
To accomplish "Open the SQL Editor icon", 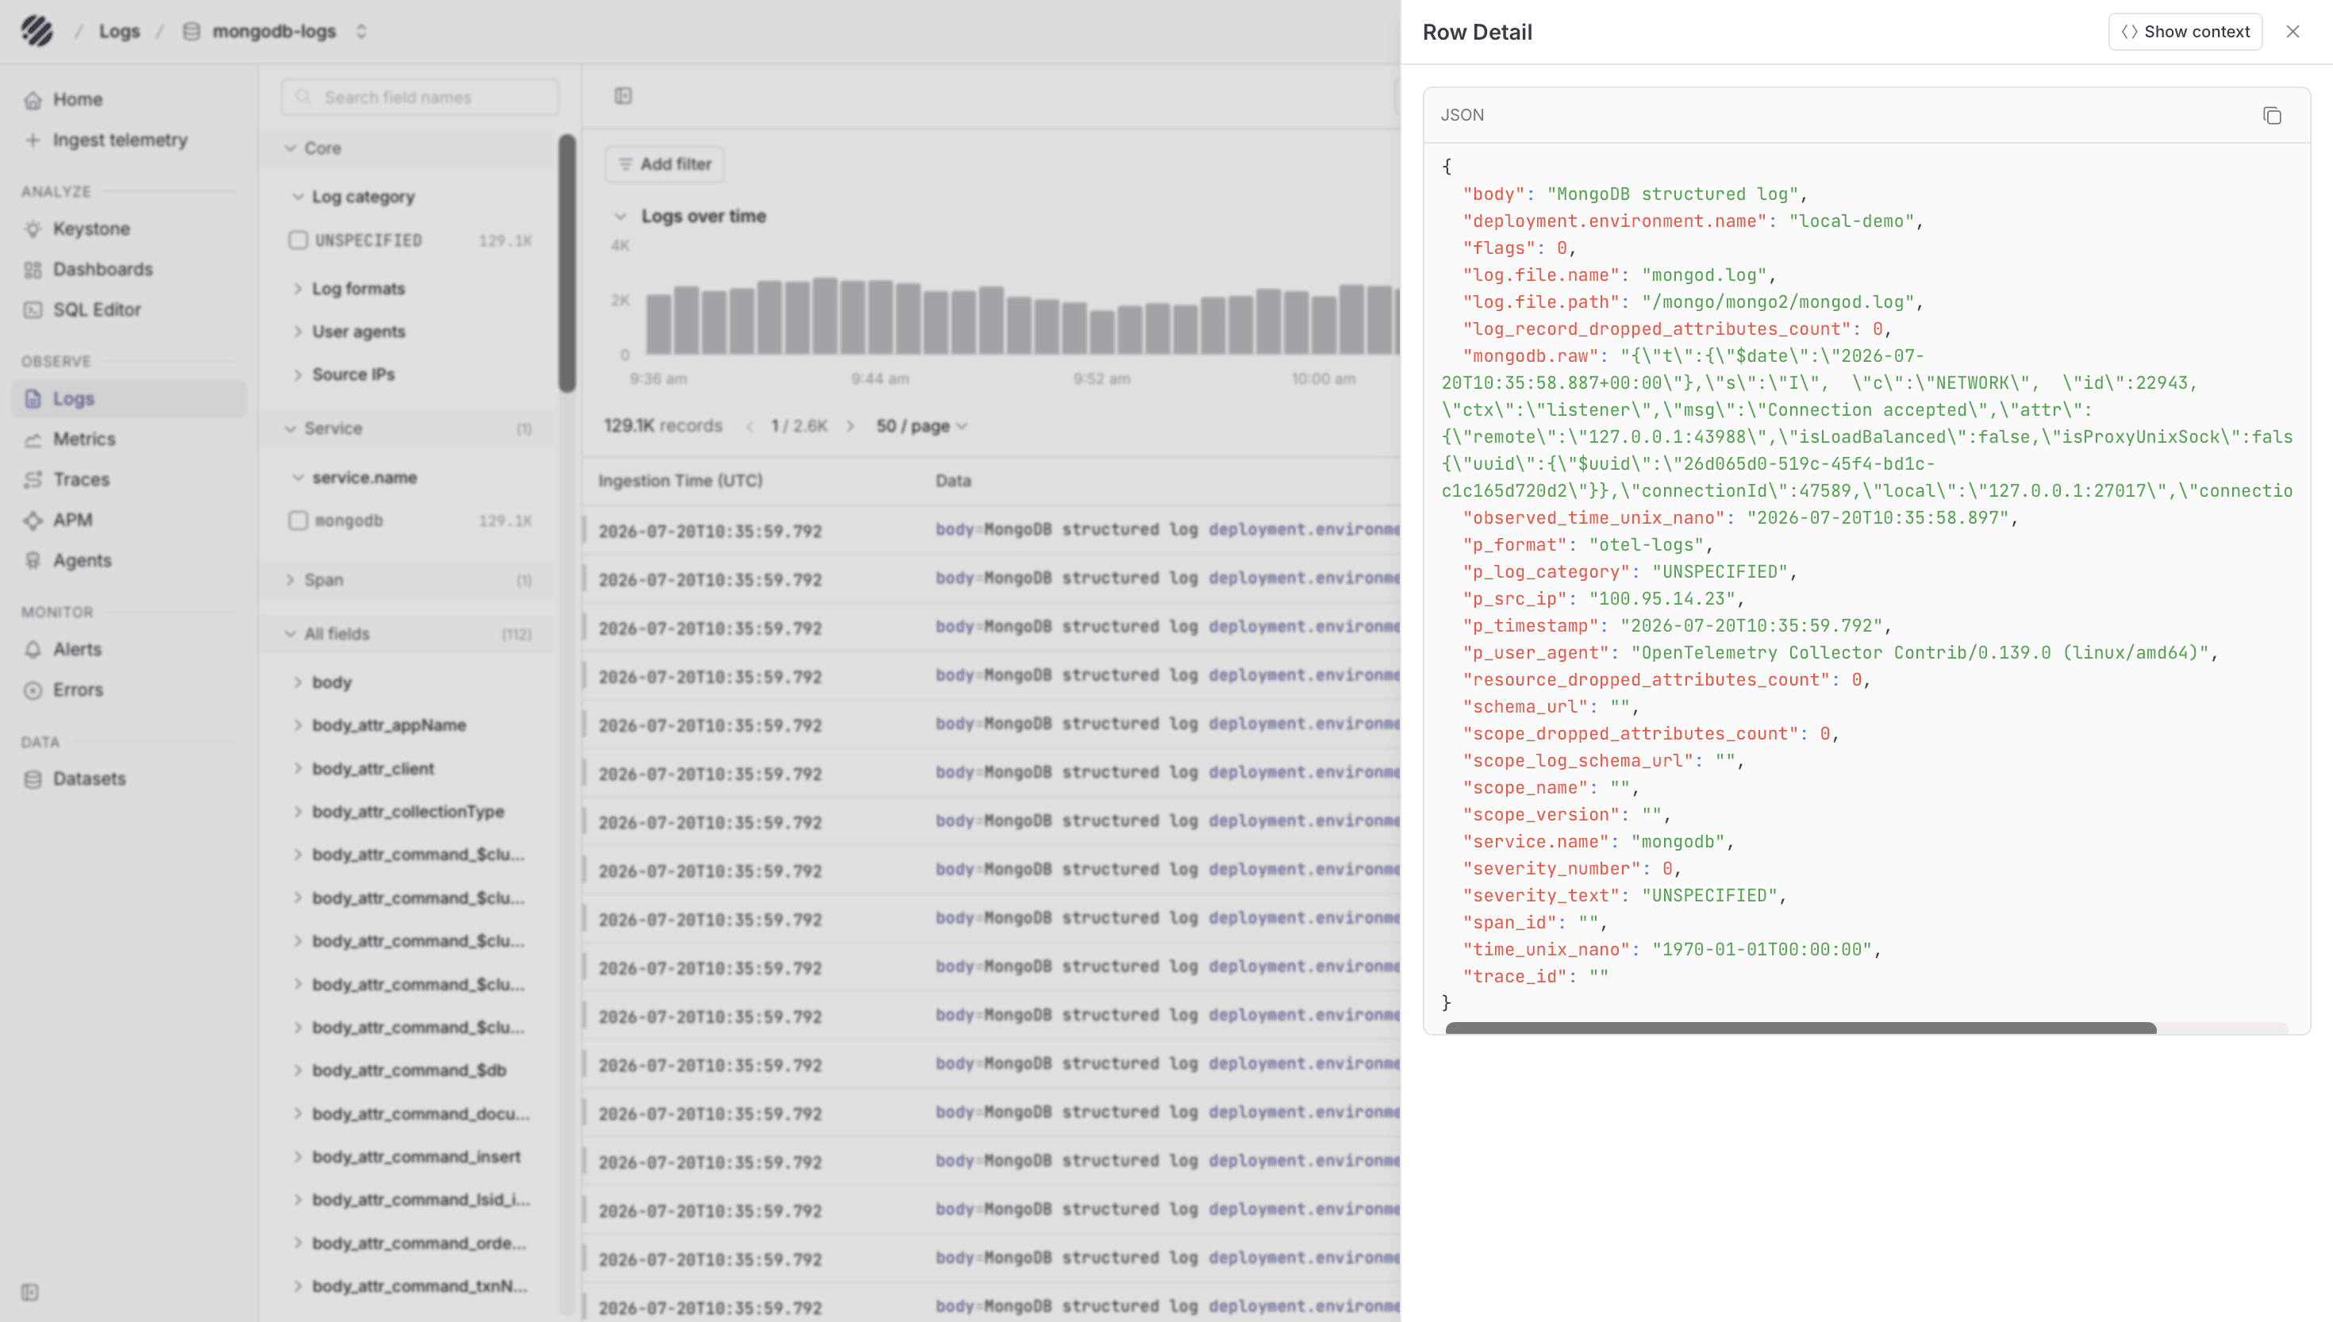I will [33, 309].
